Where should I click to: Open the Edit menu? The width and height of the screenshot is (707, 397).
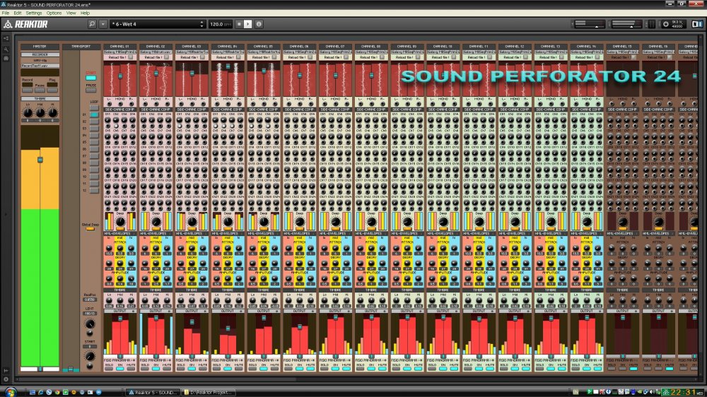[x=18, y=13]
